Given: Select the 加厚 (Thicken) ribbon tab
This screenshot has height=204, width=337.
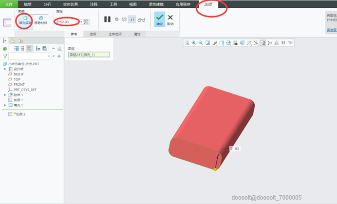Looking at the screenshot, I should [208, 4].
